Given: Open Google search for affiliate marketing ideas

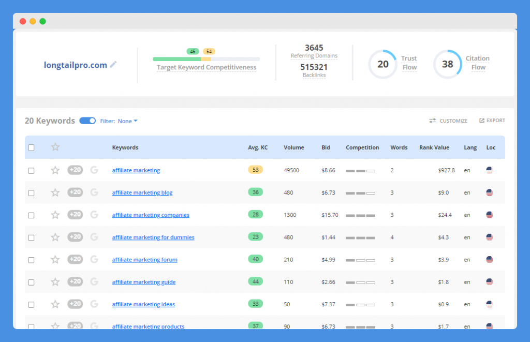Looking at the screenshot, I should (94, 304).
